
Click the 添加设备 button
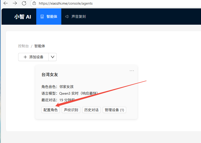pos(33,57)
